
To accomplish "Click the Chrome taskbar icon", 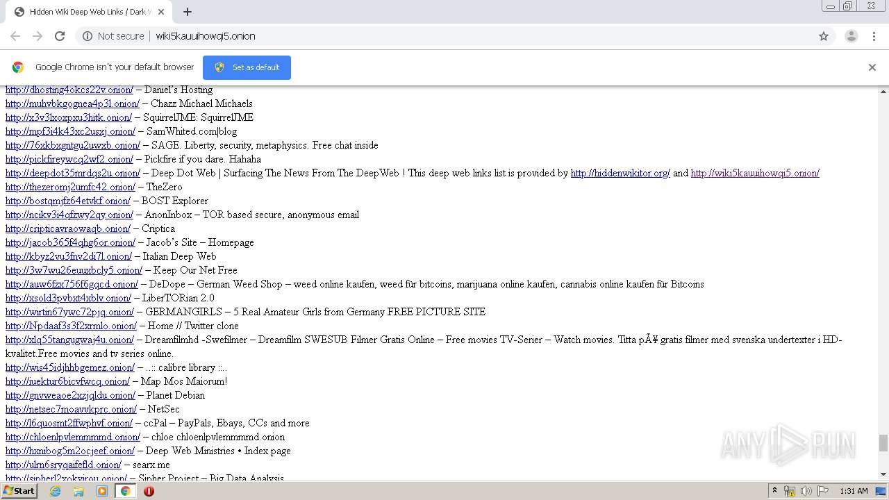I will pos(125,491).
